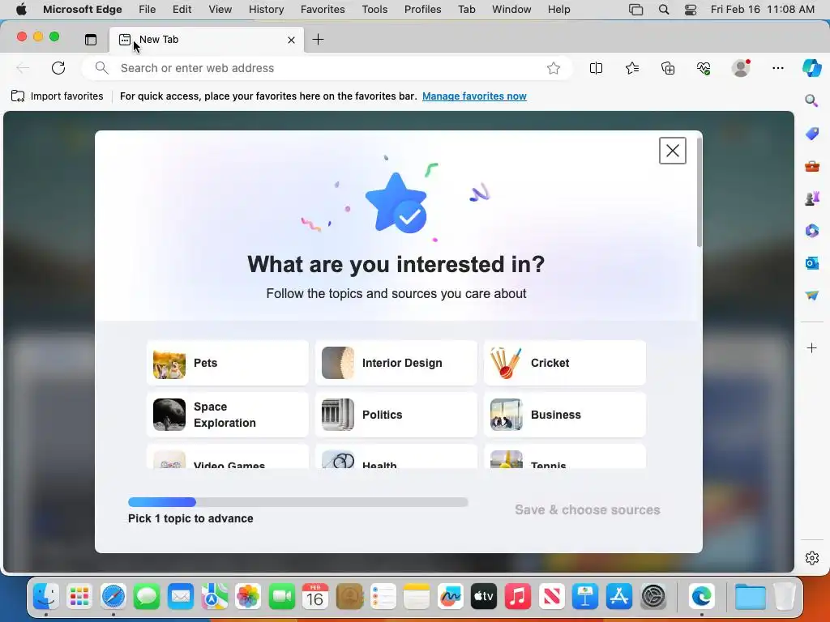Select the Politics topic card
The height and width of the screenshot is (622, 830).
tap(396, 415)
